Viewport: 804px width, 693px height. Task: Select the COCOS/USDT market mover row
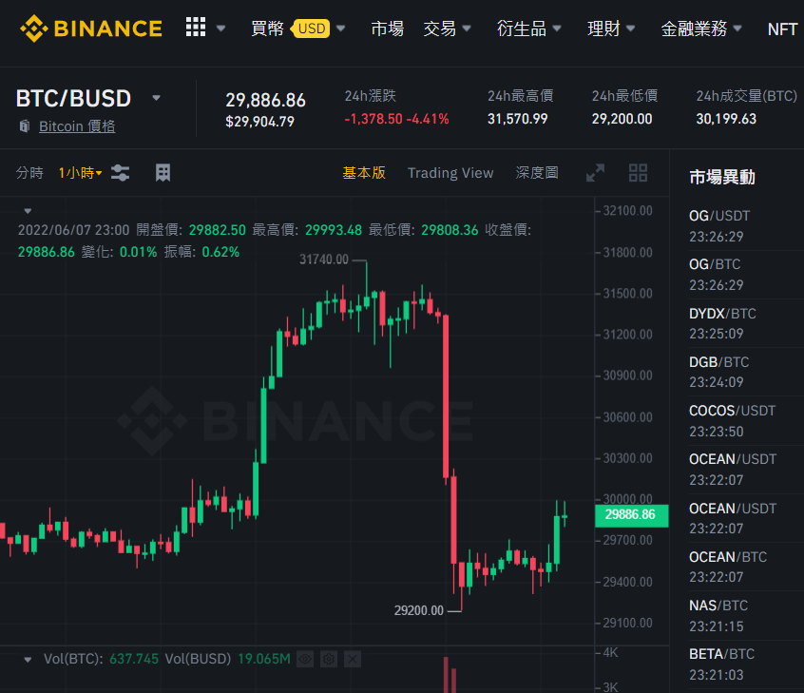(745, 421)
